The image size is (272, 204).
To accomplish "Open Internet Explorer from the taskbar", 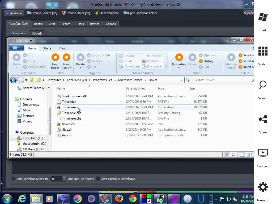I will [22, 199].
